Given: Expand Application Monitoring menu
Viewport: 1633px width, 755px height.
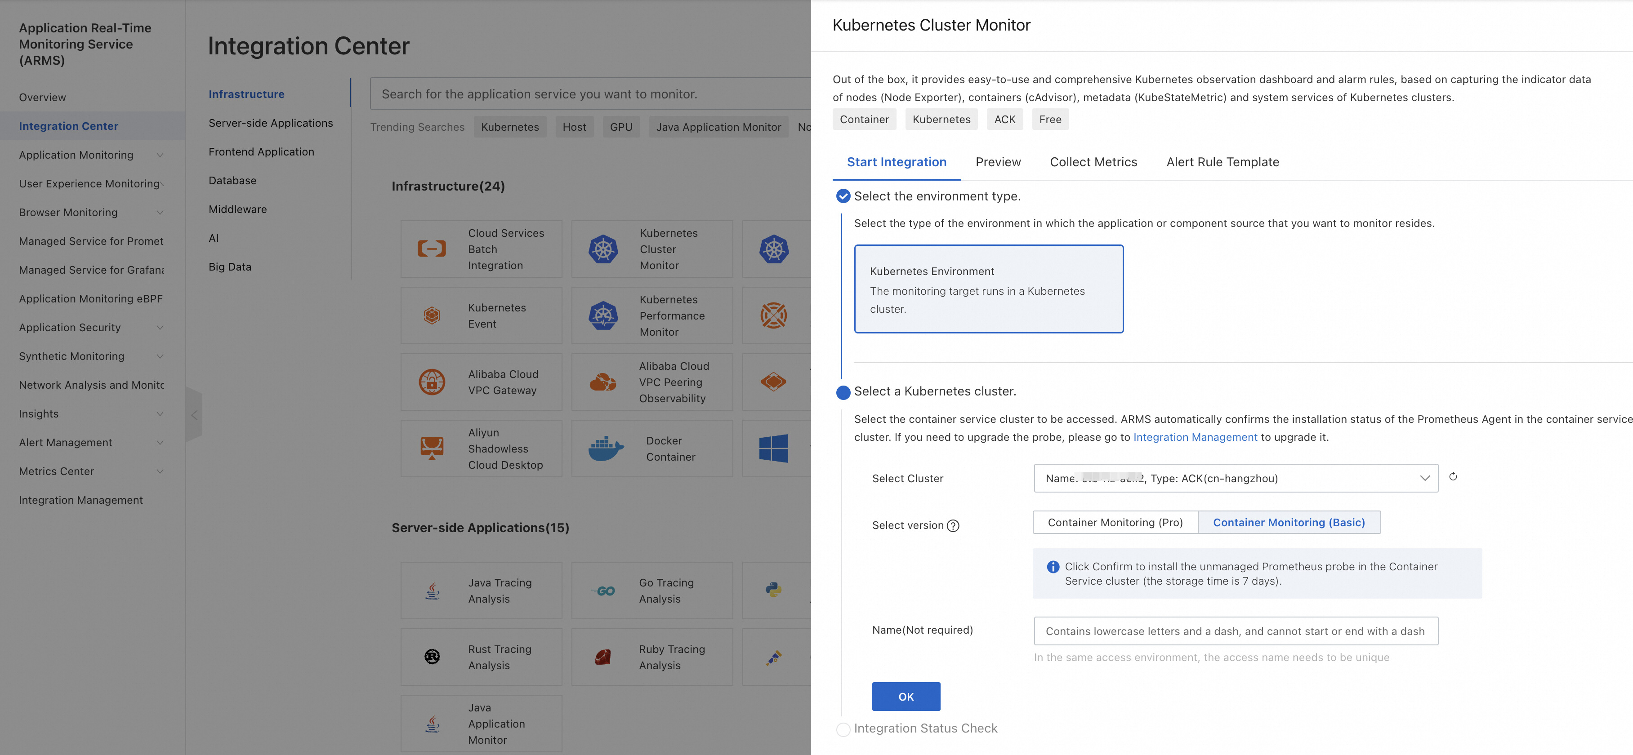Looking at the screenshot, I should click(x=160, y=155).
